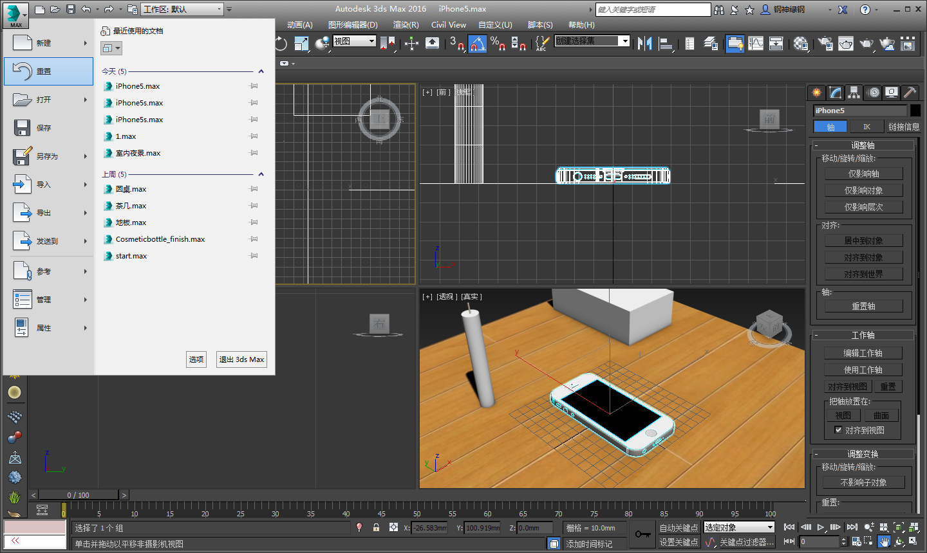Open the 工作区: 默认 workspace dropdown
927x553 pixels.
(x=182, y=9)
